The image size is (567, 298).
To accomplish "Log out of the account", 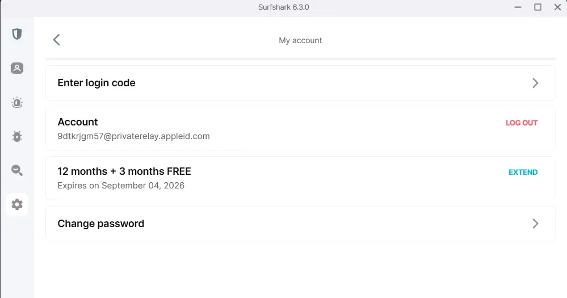I will [x=522, y=123].
